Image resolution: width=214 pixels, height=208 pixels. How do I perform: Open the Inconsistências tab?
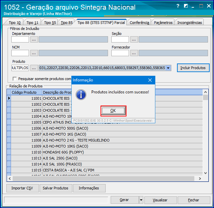click(x=189, y=23)
